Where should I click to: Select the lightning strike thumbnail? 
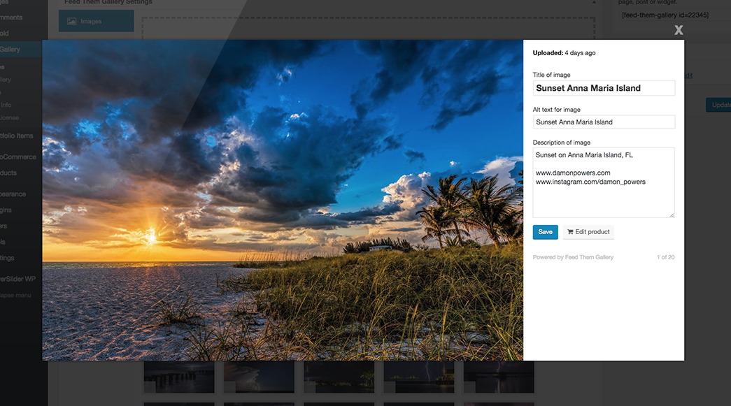pos(418,377)
